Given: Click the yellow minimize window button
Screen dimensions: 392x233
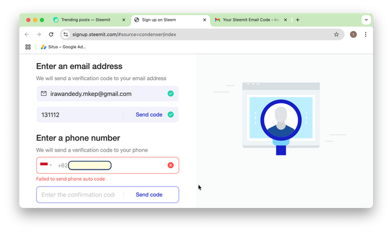Looking at the screenshot, I should point(35,20).
